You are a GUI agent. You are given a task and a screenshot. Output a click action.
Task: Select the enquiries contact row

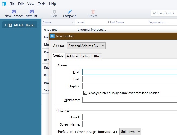click(109, 30)
